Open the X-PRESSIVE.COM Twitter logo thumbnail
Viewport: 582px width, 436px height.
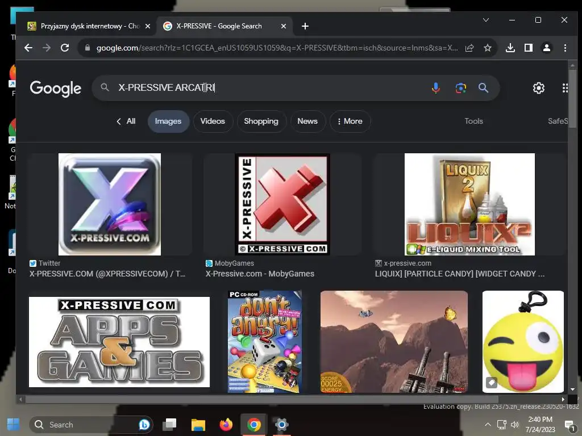tap(110, 204)
